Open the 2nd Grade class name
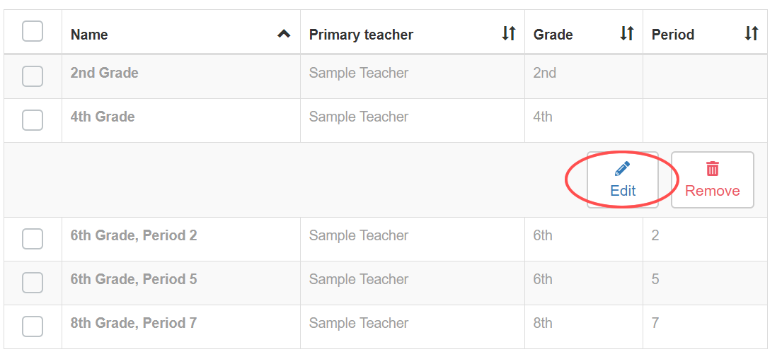 (104, 73)
